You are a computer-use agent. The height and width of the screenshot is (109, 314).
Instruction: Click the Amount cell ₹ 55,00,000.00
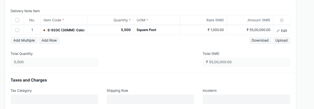coord(250,30)
